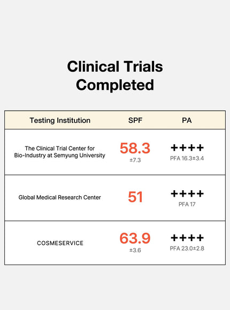Click the last plus icon beside 63.9
Image resolution: width=230 pixels, height=310 pixels.
click(x=200, y=238)
